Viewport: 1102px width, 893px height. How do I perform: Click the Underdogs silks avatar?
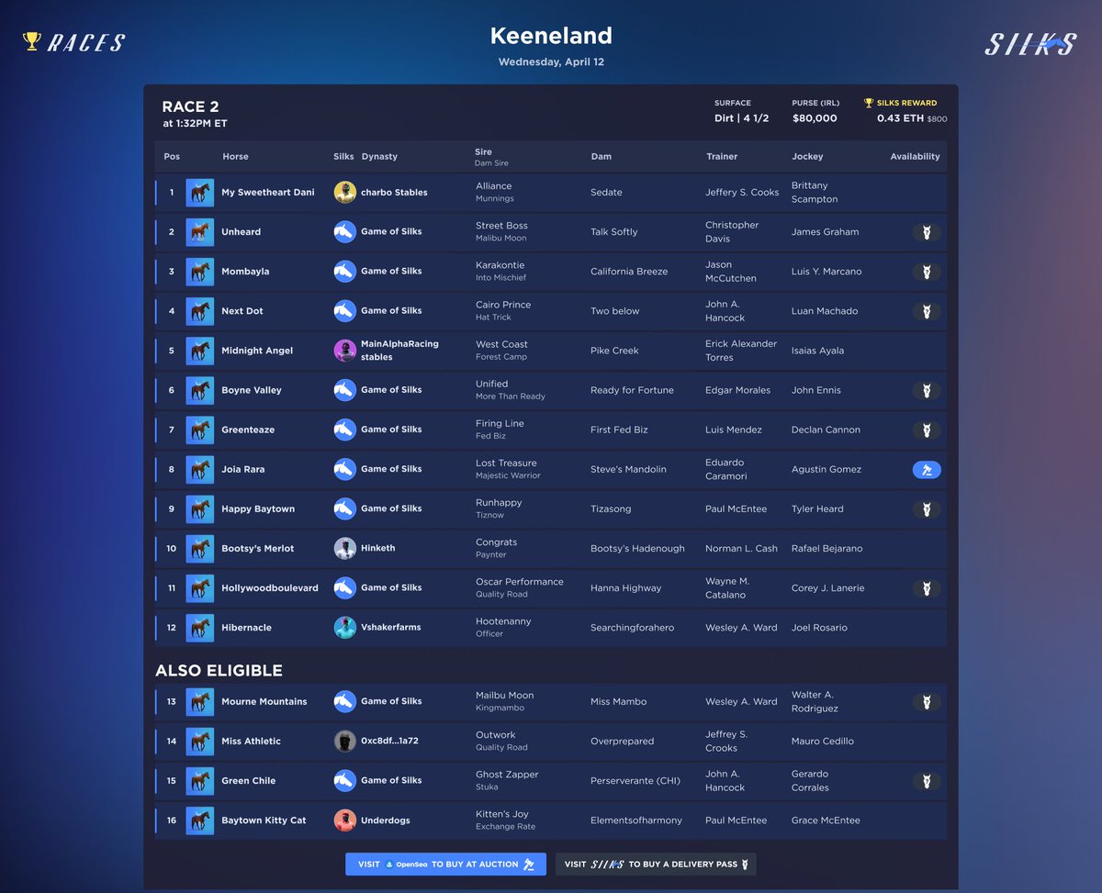click(x=344, y=820)
